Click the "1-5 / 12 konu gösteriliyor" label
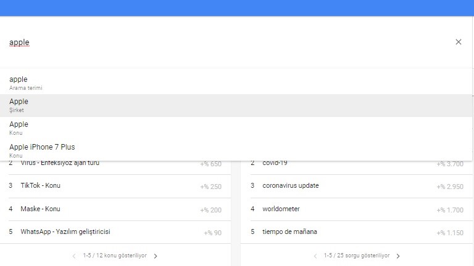 (115, 256)
